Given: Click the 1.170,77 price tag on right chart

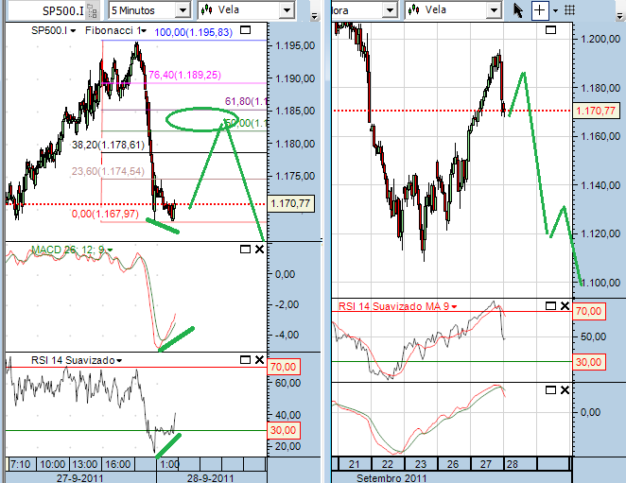Looking at the screenshot, I should tap(596, 111).
